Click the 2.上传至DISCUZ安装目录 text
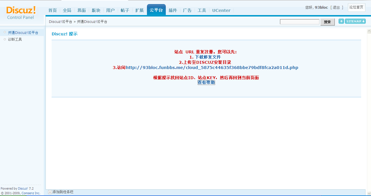 pyautogui.click(x=205, y=62)
